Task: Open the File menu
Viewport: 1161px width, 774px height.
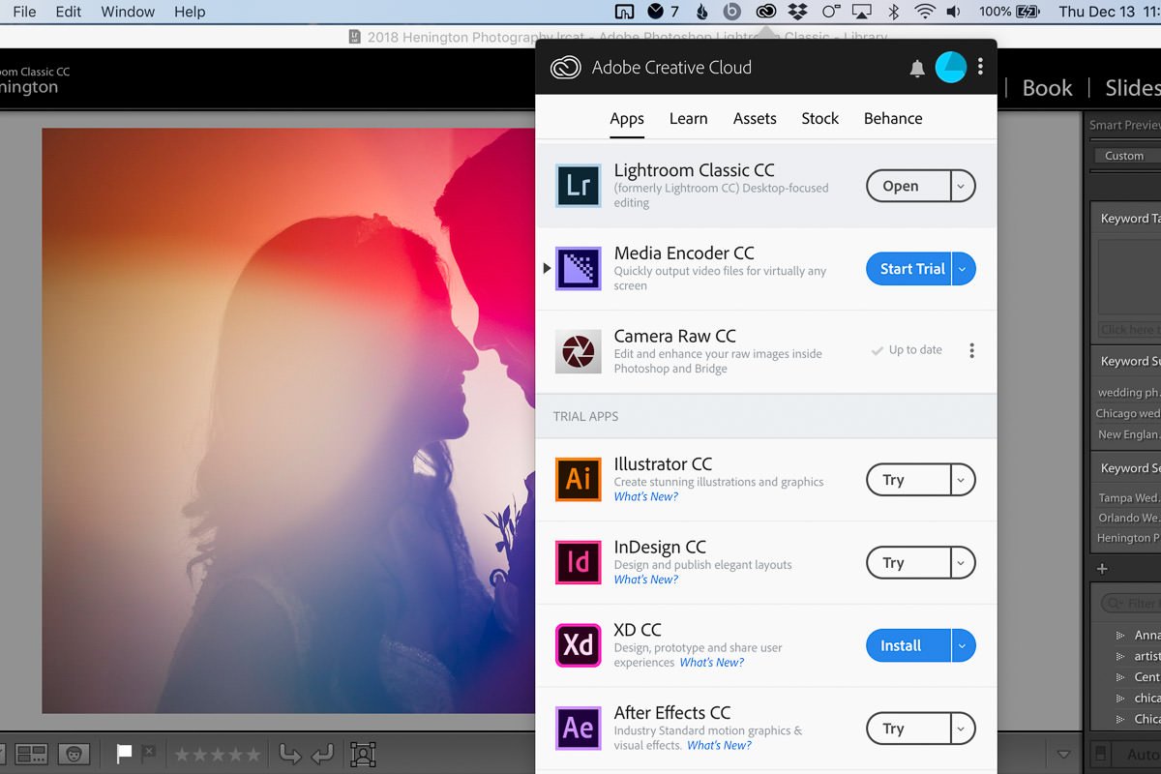Action: coord(24,12)
